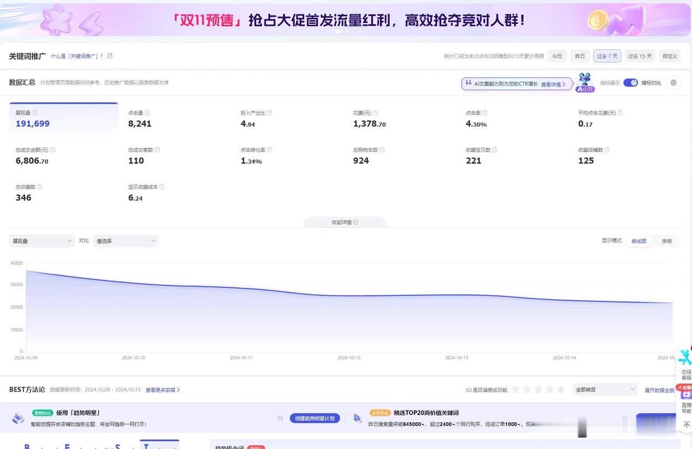692x449 pixels.
Task: Open the external link icon beside 关键词推广
Action: pyautogui.click(x=110, y=56)
